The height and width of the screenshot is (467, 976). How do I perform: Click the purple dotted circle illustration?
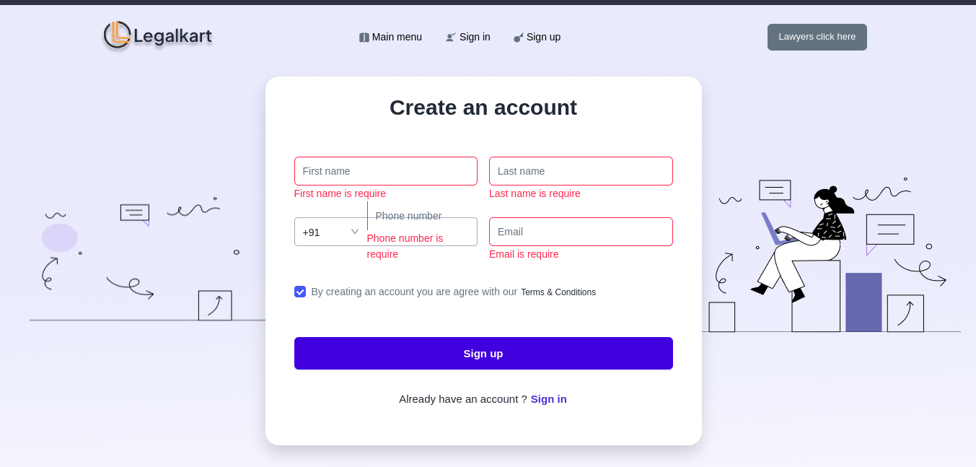tap(60, 237)
